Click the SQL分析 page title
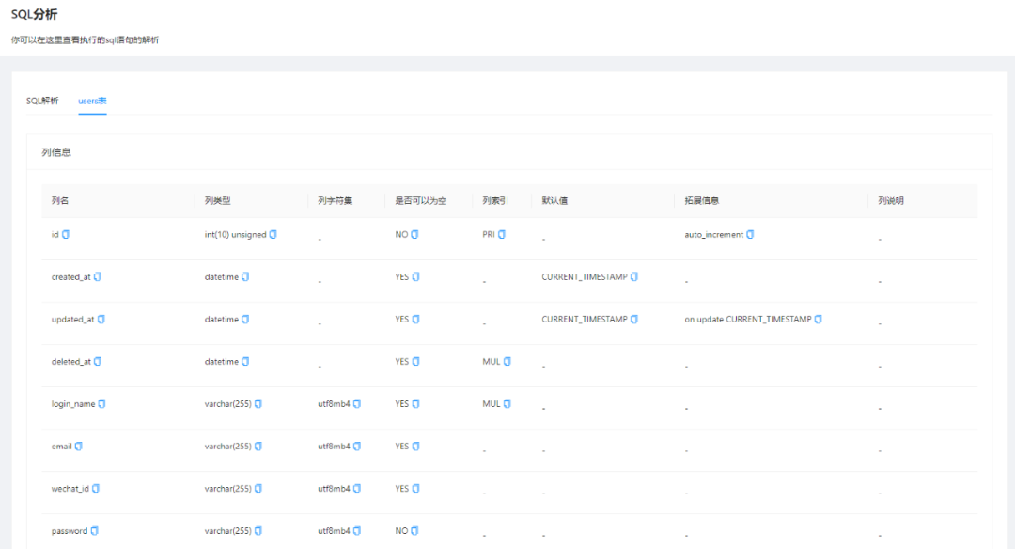Screen dimensions: 1015x549 [x=35, y=14]
